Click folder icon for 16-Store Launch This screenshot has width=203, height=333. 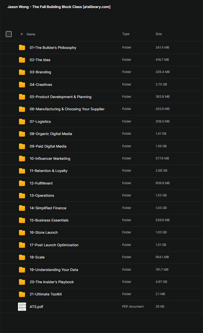[x=22, y=232]
